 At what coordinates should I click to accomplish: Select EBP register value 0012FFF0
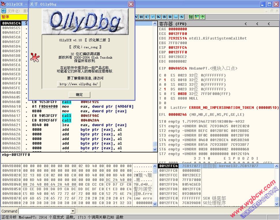tap(178, 52)
